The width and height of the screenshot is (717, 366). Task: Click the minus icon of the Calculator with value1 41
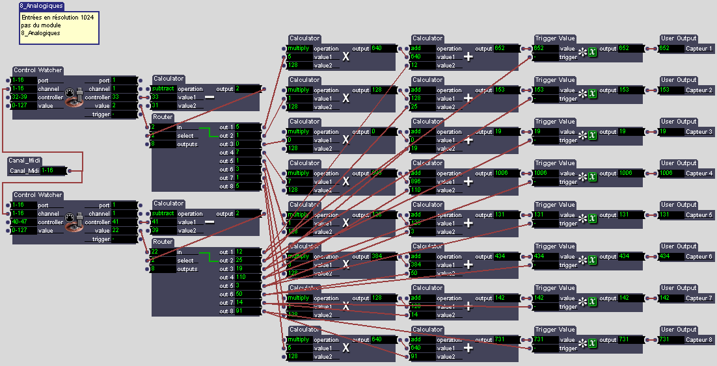210,222
